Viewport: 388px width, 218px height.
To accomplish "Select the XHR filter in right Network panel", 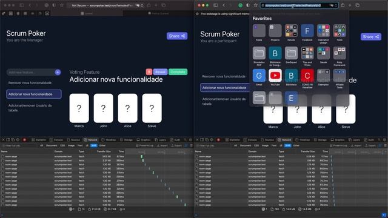I will [x=287, y=145].
